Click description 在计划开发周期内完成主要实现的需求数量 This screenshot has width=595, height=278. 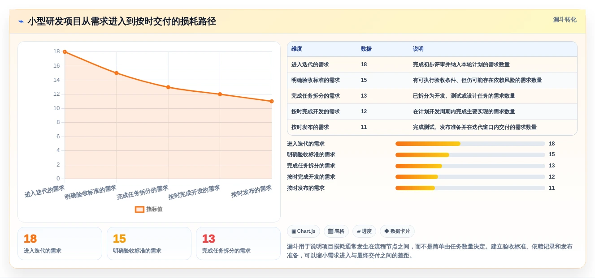pyautogui.click(x=464, y=111)
